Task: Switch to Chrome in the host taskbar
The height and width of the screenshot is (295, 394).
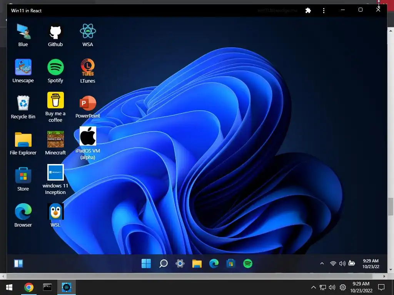Action: click(28, 287)
